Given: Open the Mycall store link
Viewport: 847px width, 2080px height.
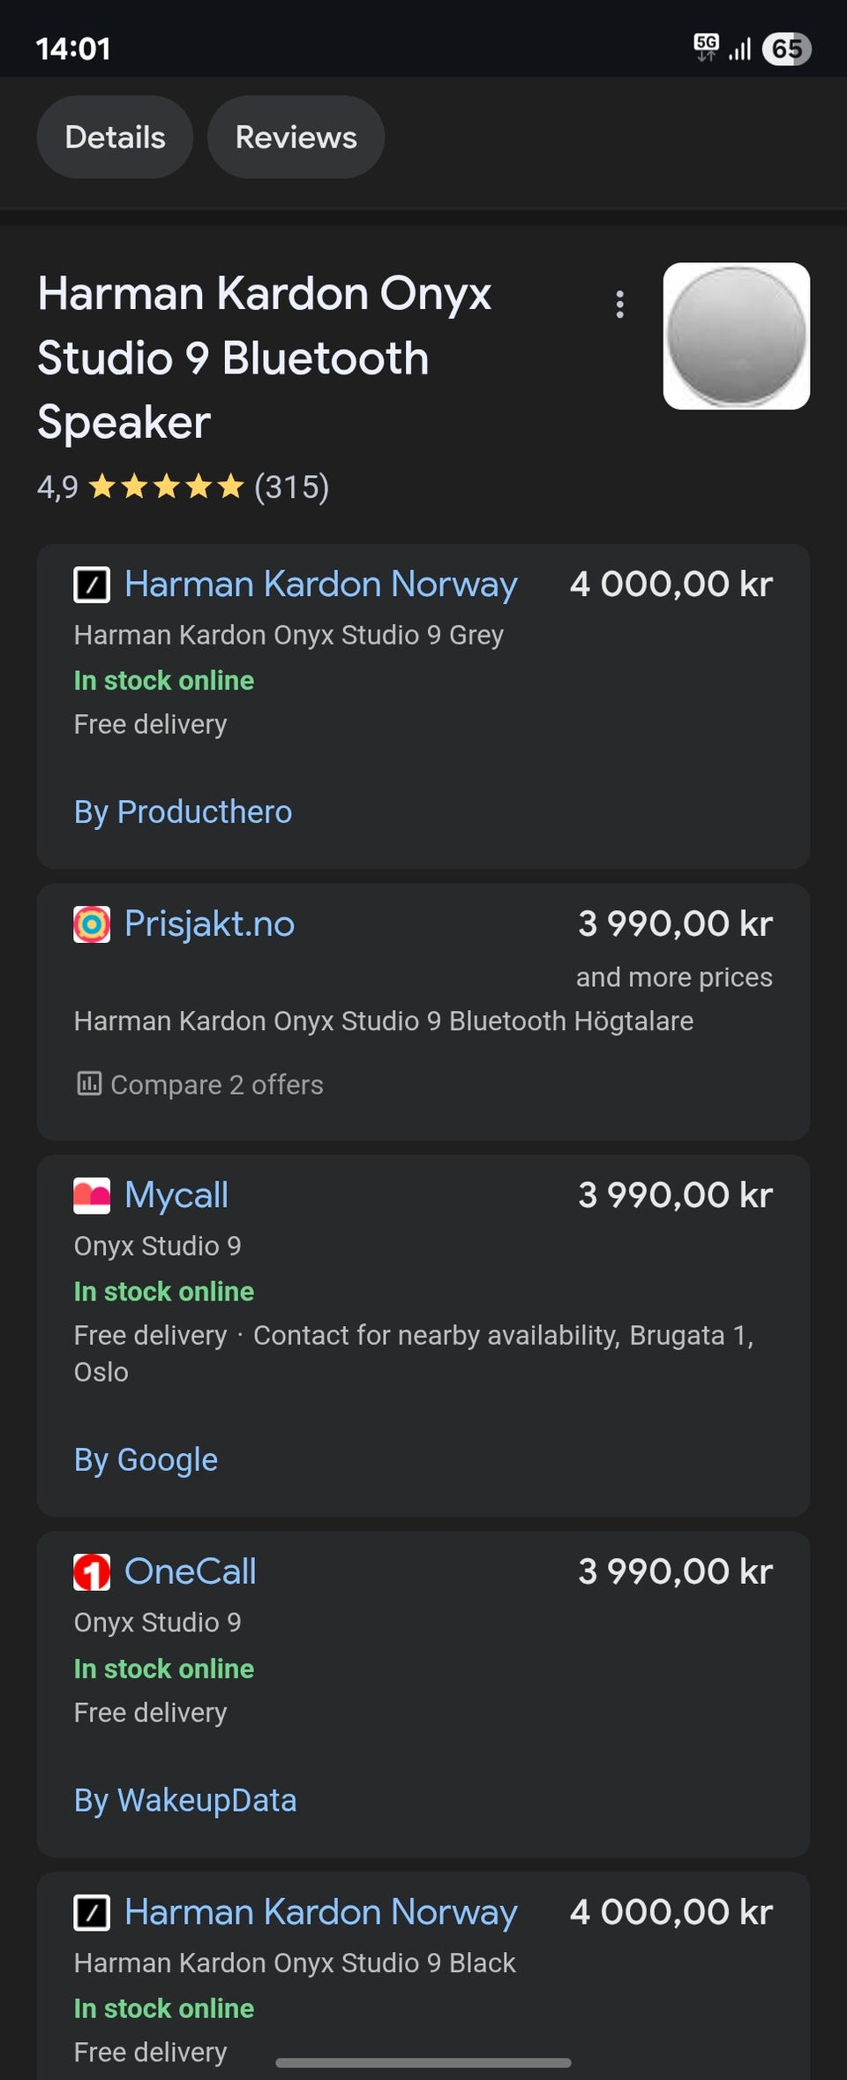Looking at the screenshot, I should [x=176, y=1195].
